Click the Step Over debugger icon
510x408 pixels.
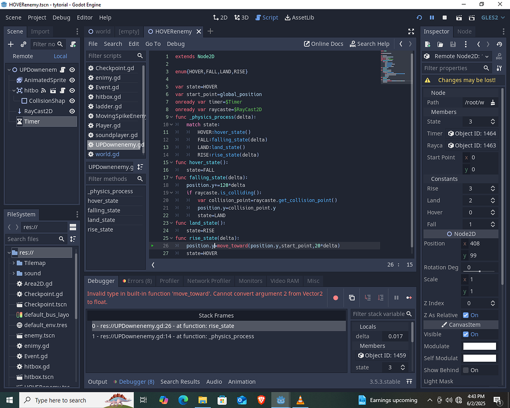coord(382,297)
